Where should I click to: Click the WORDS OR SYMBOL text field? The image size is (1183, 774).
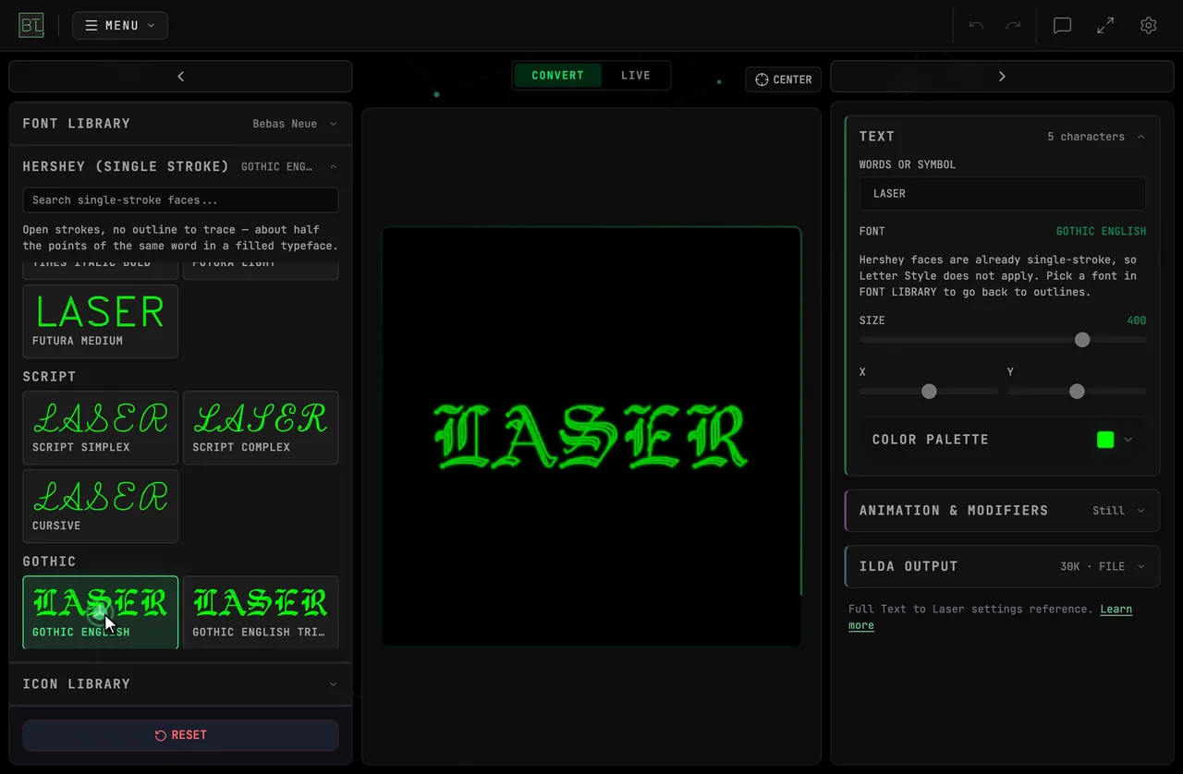[1002, 194]
